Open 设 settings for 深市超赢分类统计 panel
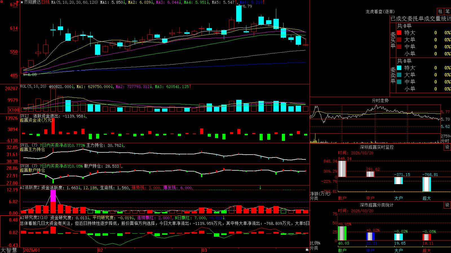This screenshot has height=253, width=451. coord(447,205)
